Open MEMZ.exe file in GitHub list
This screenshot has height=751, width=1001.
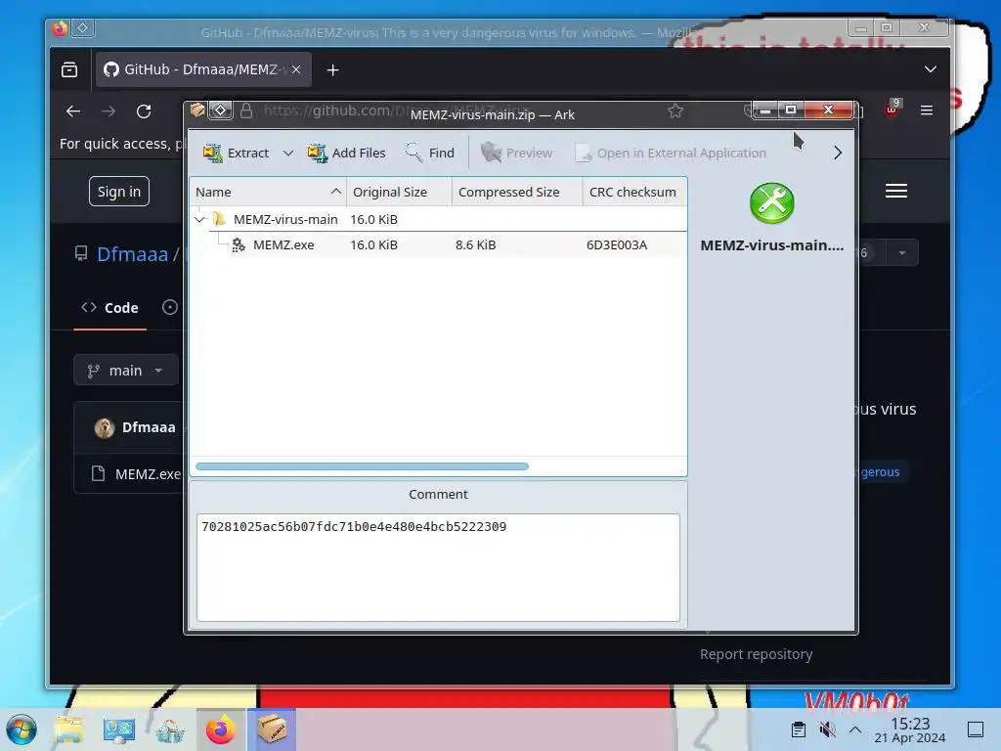pos(149,474)
